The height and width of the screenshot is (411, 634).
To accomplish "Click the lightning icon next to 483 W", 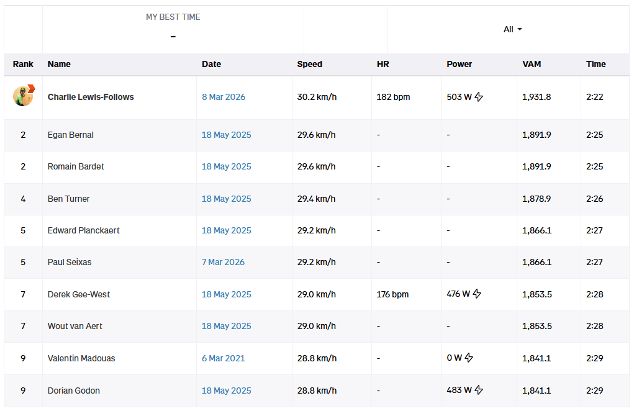I will tap(478, 391).
